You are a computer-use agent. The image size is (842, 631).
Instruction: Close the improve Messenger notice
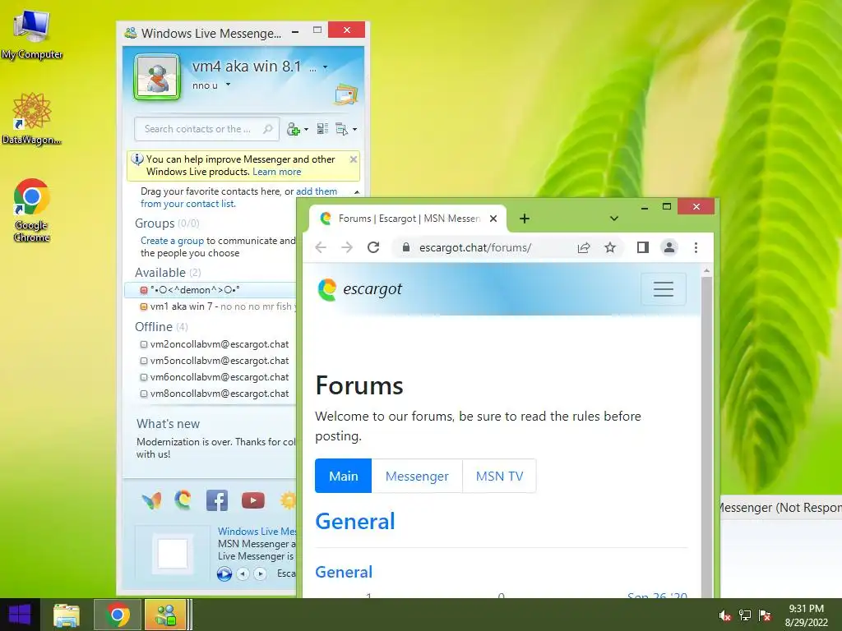coord(354,159)
